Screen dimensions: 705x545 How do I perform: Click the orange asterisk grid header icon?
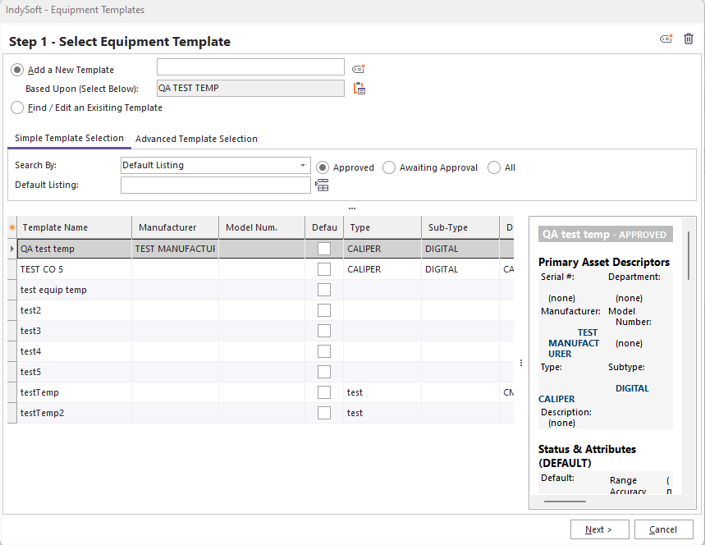coord(11,227)
